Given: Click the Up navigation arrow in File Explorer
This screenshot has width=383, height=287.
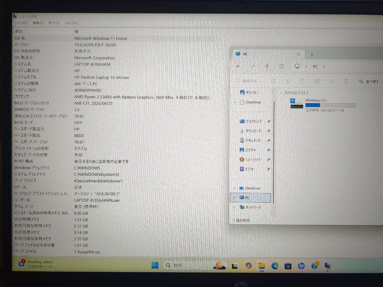Looking at the screenshot, I should point(266,66).
